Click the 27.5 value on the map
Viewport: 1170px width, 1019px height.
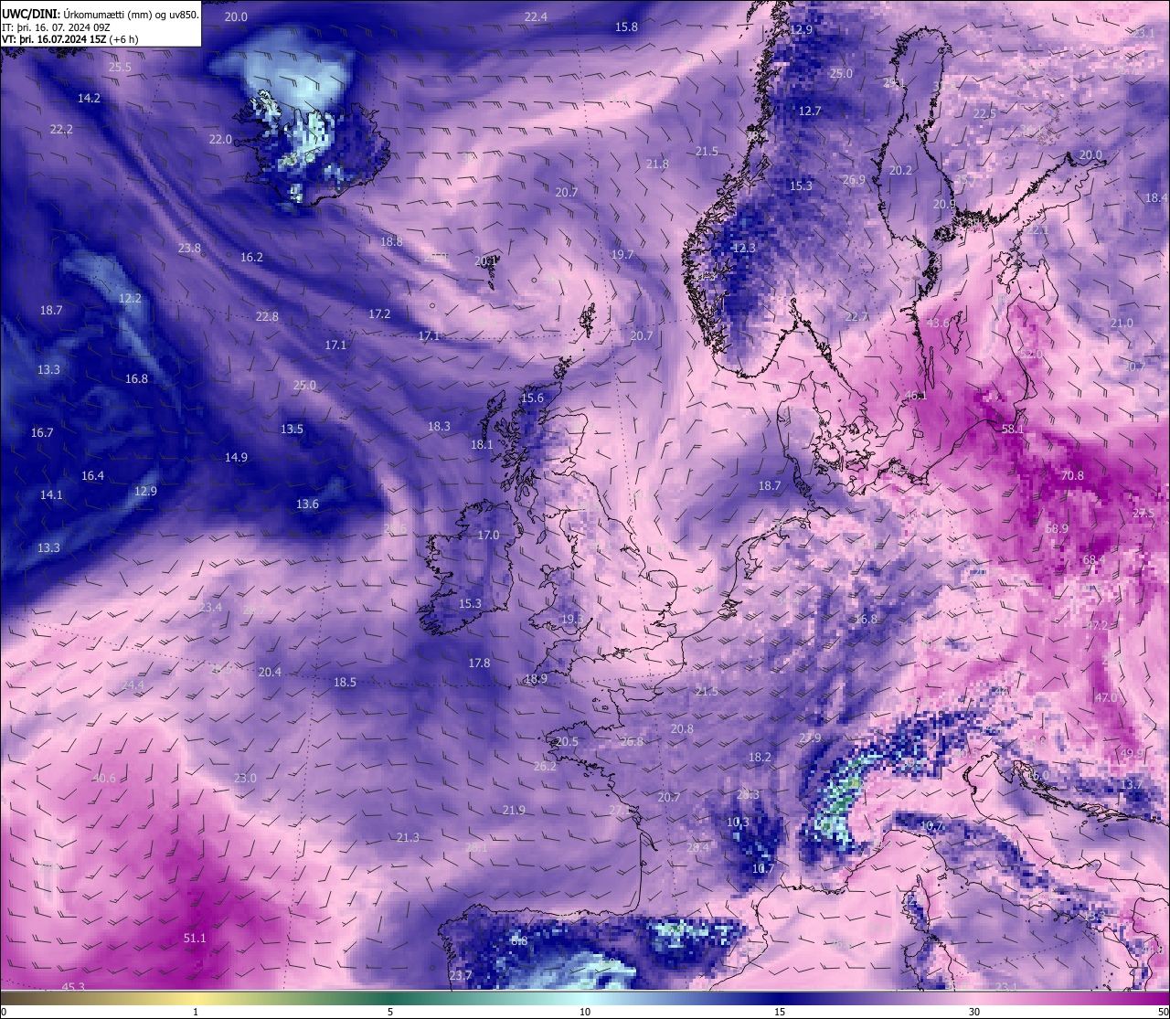(1143, 513)
